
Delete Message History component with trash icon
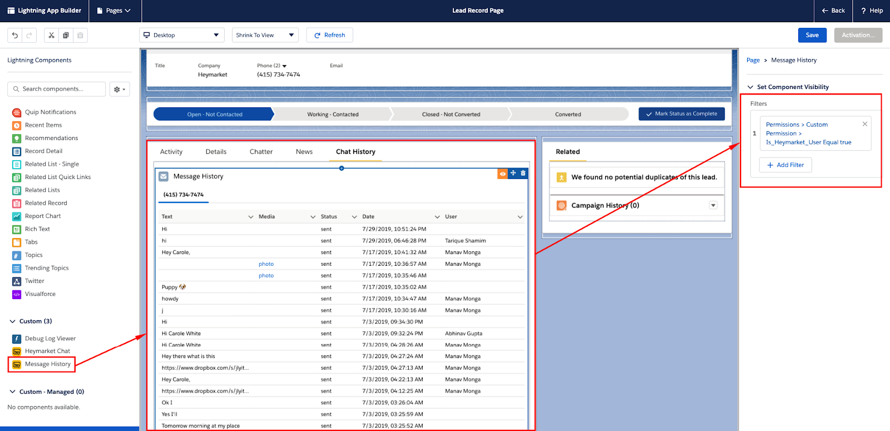(523, 174)
